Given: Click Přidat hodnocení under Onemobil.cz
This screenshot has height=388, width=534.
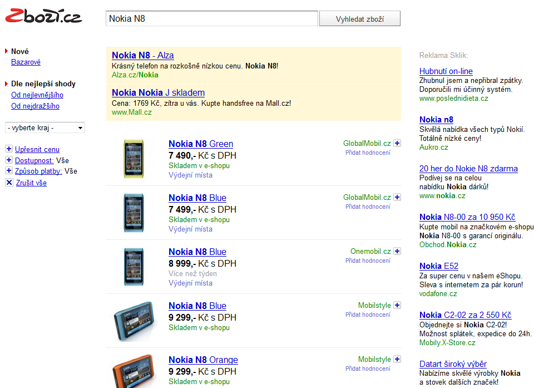Looking at the screenshot, I should point(368,261).
